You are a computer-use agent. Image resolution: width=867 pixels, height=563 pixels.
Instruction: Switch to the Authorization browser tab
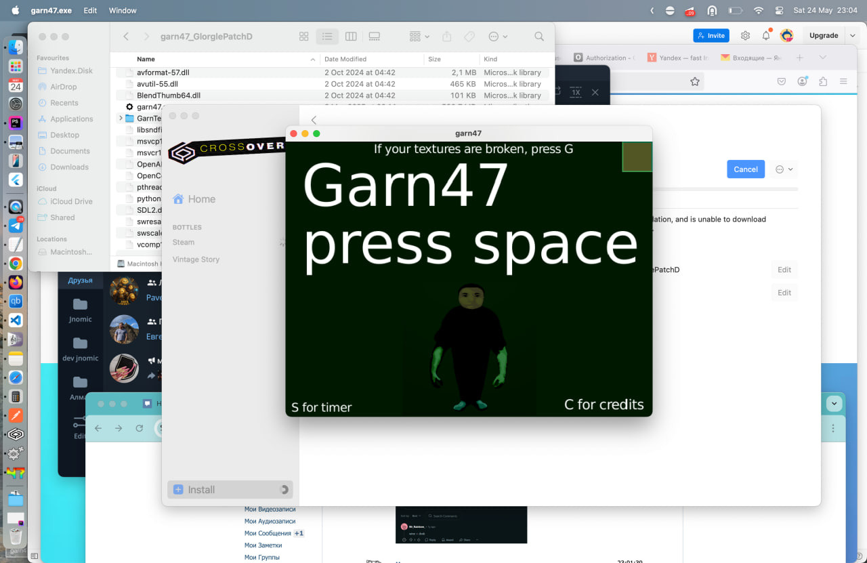pyautogui.click(x=604, y=58)
